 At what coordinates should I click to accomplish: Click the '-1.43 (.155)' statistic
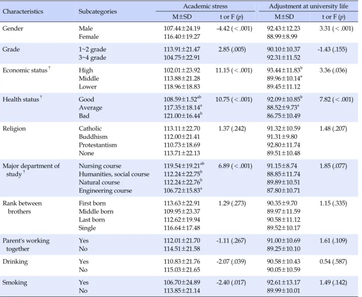pos(332,49)
